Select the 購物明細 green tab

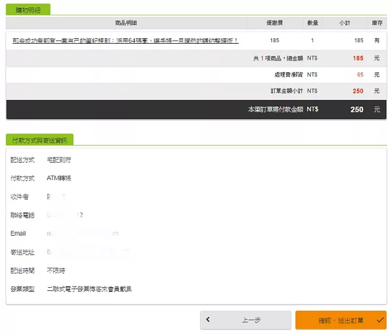(28, 10)
